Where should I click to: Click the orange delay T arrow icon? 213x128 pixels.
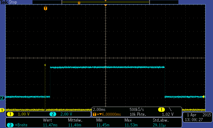click(97, 114)
